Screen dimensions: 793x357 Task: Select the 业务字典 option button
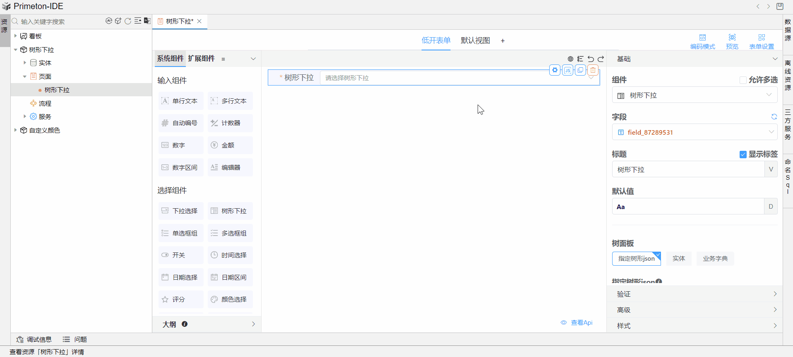[x=715, y=259]
